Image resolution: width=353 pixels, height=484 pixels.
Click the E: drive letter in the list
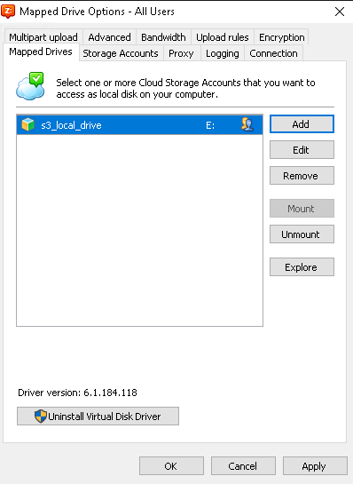(210, 125)
